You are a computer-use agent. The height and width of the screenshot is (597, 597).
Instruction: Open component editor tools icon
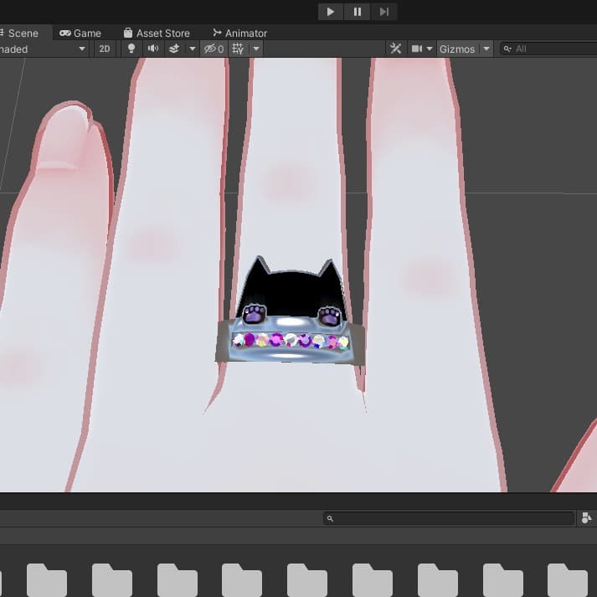396,49
